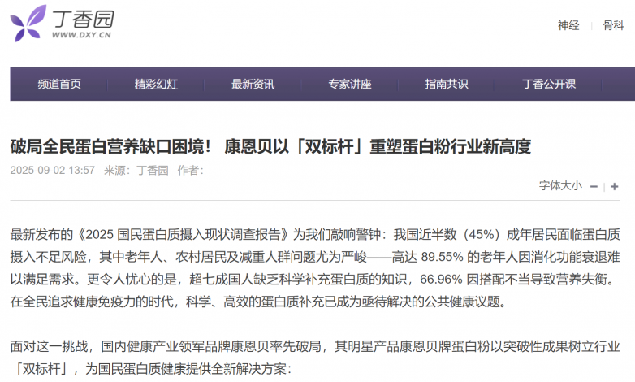
Task: Select 最新资讯 in the navigation bar
Action: tap(253, 84)
